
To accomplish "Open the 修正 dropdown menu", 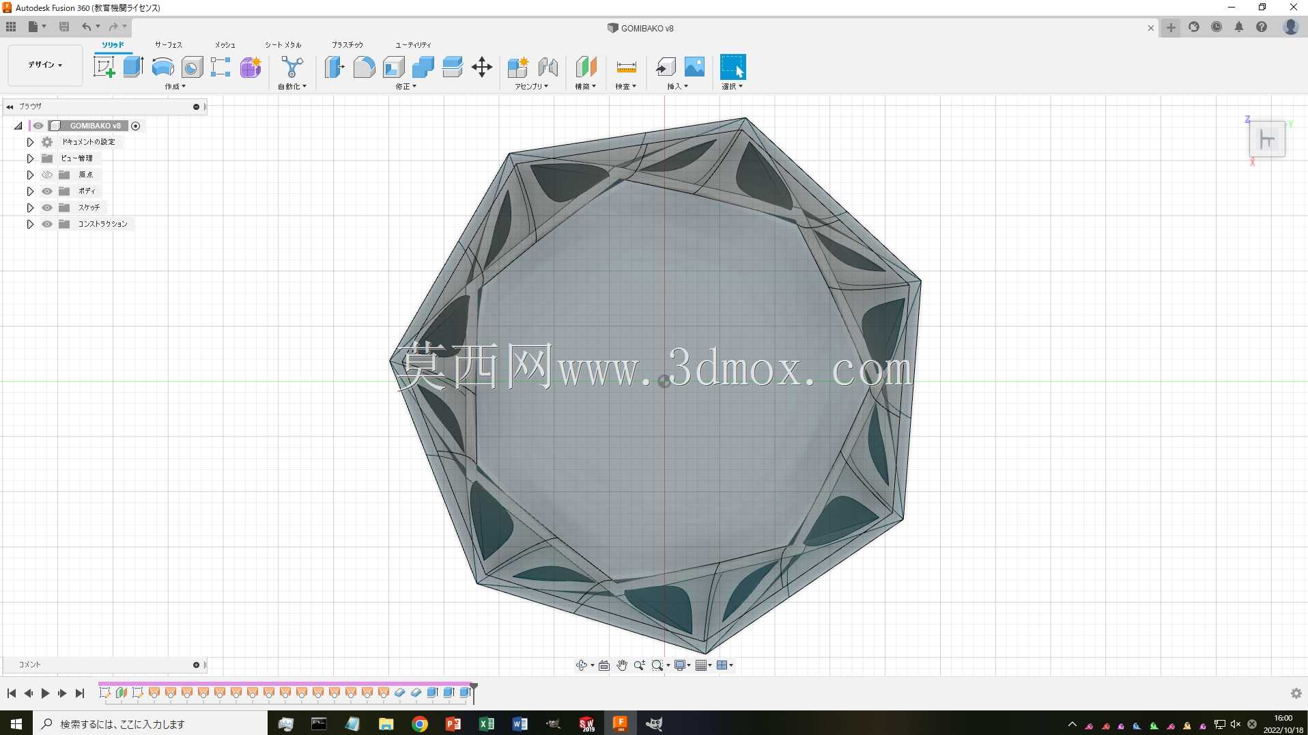I will (406, 87).
